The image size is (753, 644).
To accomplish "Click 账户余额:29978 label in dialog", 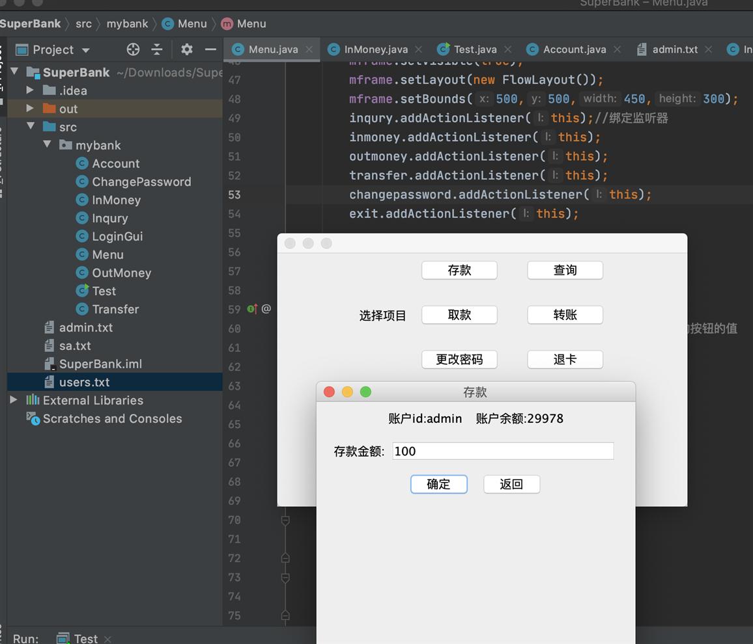I will (519, 418).
